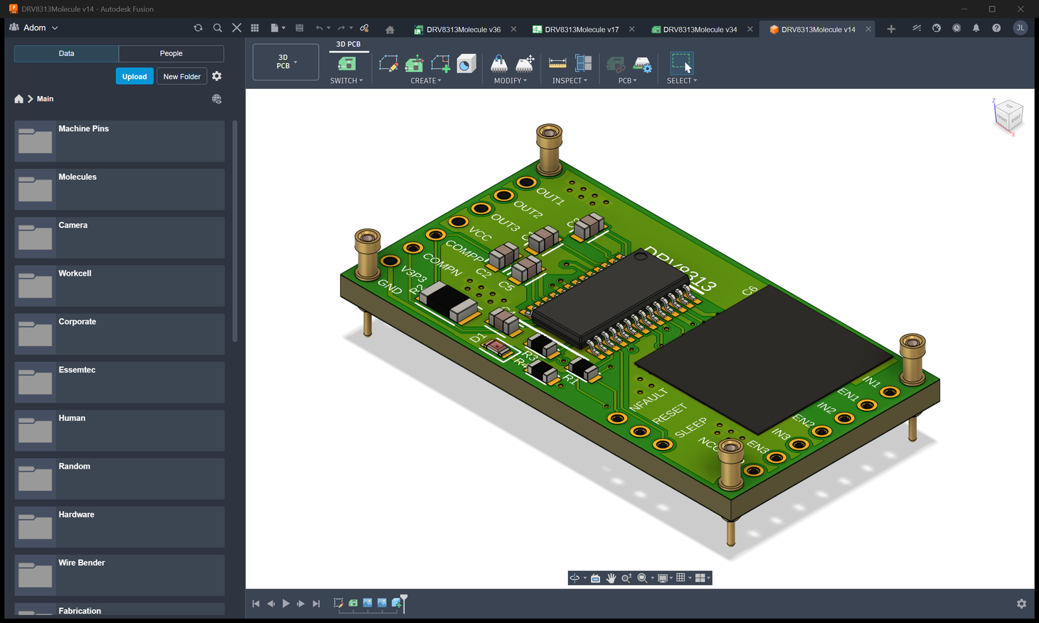Screen dimensions: 1039x623
Task: Expand the INSPECT menu
Action: [570, 81]
